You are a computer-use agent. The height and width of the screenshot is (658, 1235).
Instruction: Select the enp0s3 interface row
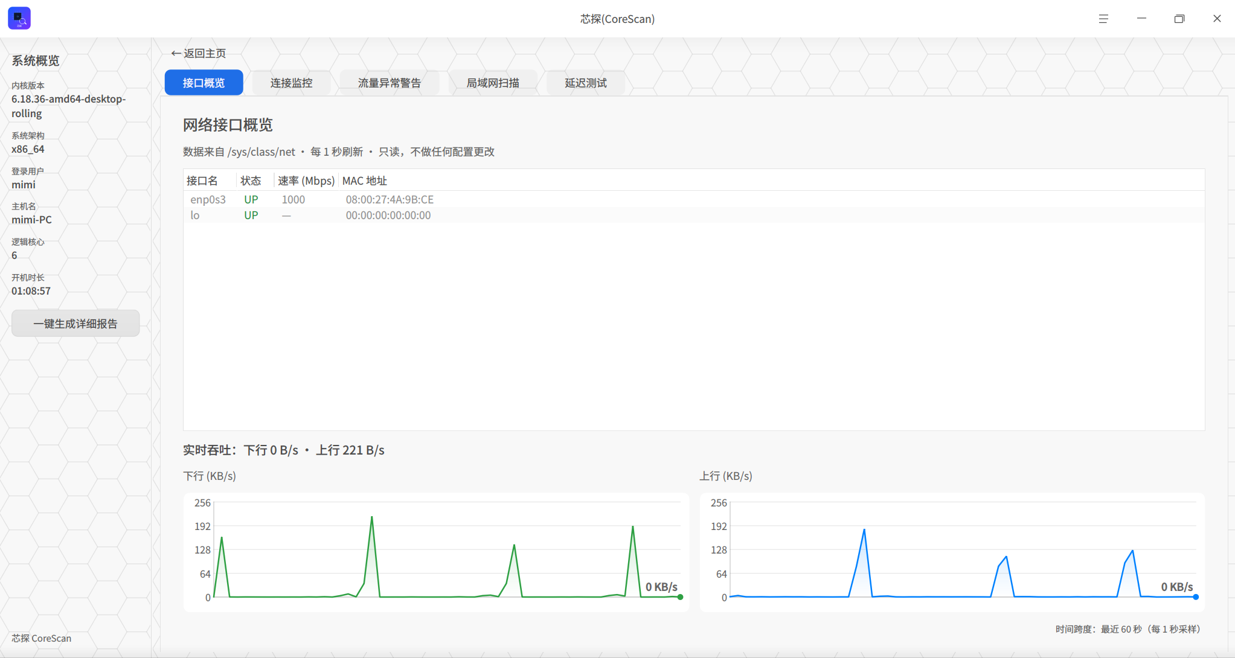694,199
